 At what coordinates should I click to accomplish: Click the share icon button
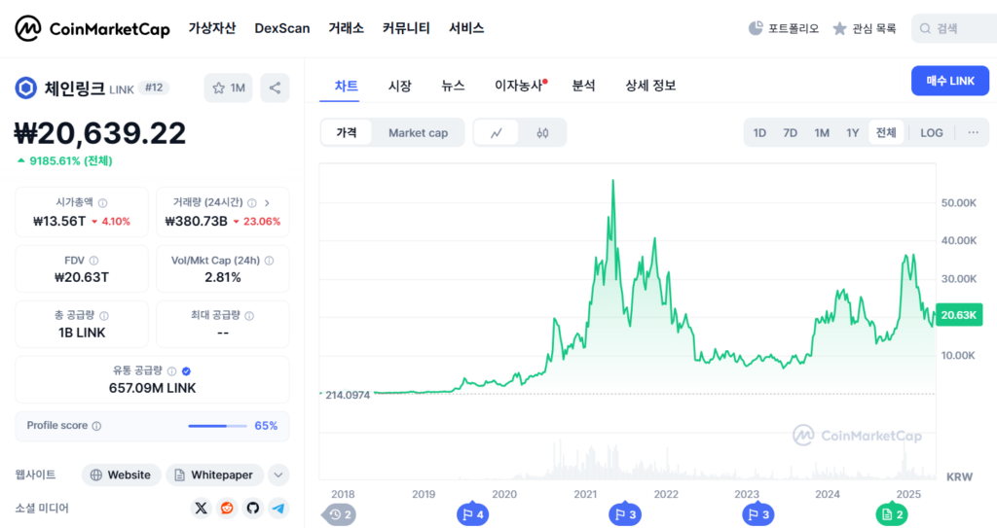275,88
